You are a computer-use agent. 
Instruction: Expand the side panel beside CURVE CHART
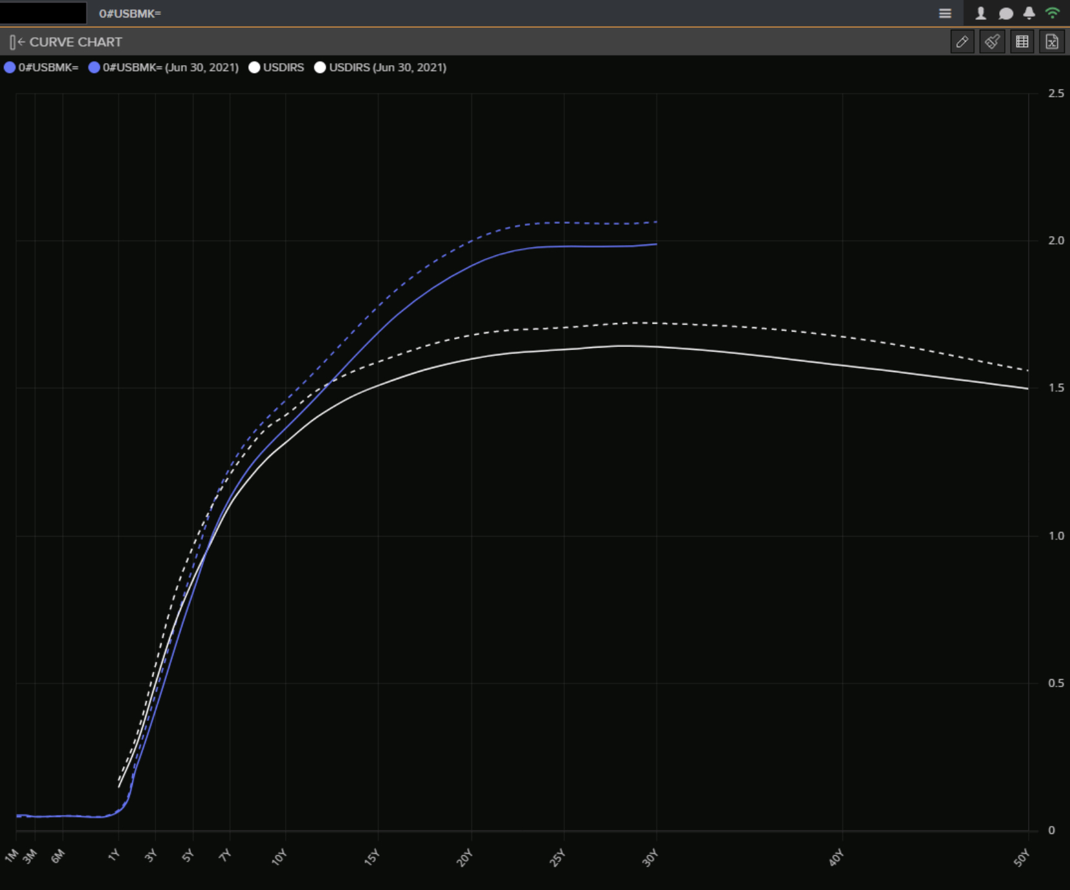click(x=16, y=43)
